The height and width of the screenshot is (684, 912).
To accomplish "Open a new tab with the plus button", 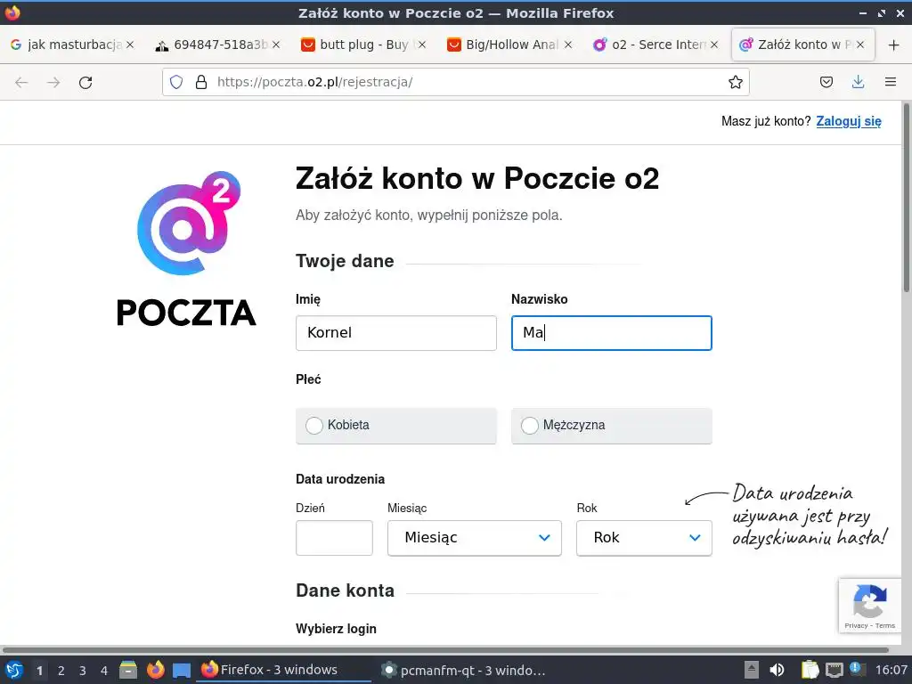I will [894, 45].
